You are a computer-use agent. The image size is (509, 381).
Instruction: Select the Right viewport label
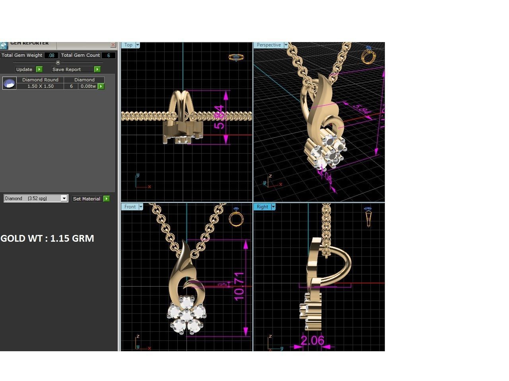[262, 207]
